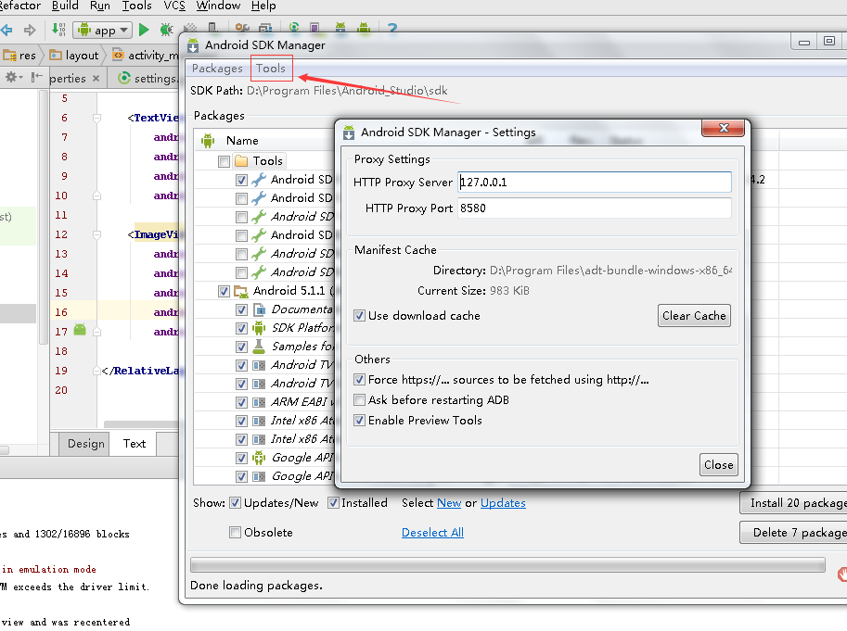Click the Android icon in line 17 gutter
The height and width of the screenshot is (631, 847).
(80, 331)
